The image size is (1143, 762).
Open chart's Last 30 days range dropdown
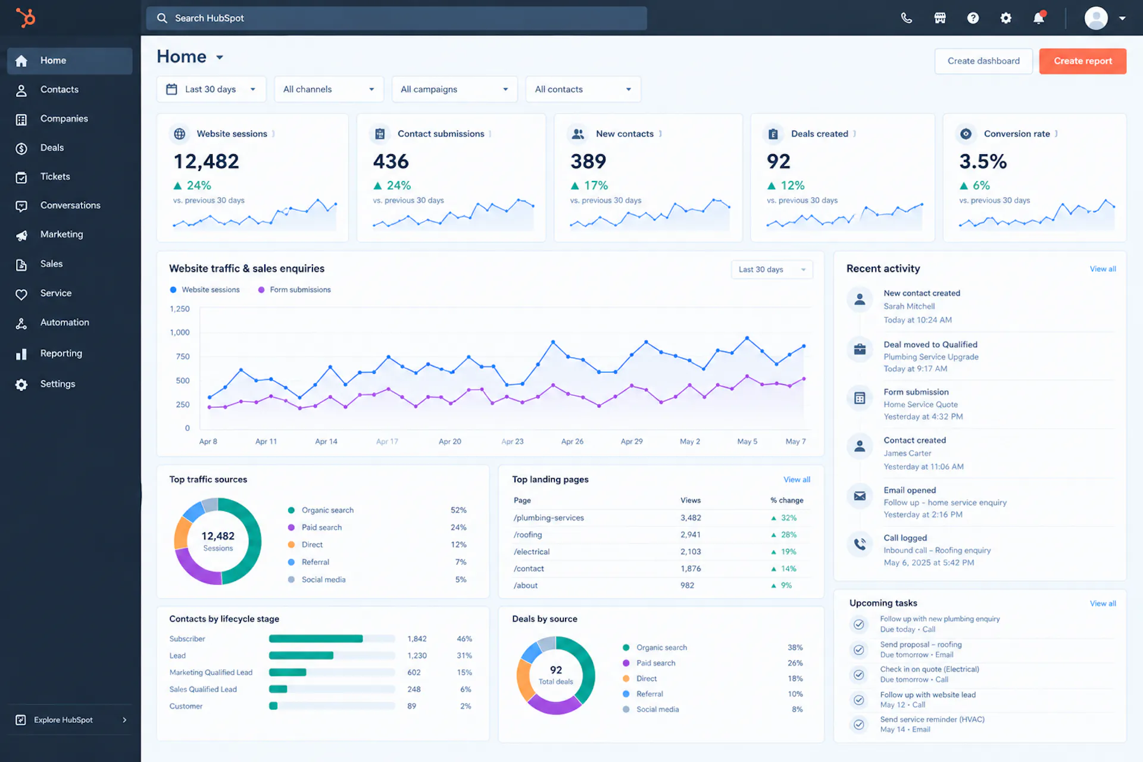[x=772, y=270]
